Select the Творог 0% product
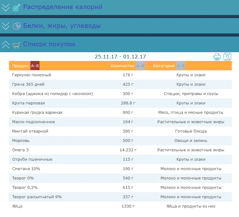Image resolution: width=239 pixels, height=217 pixels. [23, 178]
